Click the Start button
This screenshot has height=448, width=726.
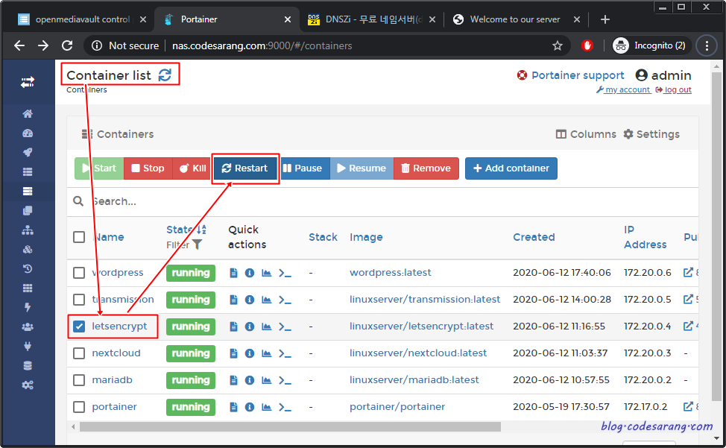[99, 168]
